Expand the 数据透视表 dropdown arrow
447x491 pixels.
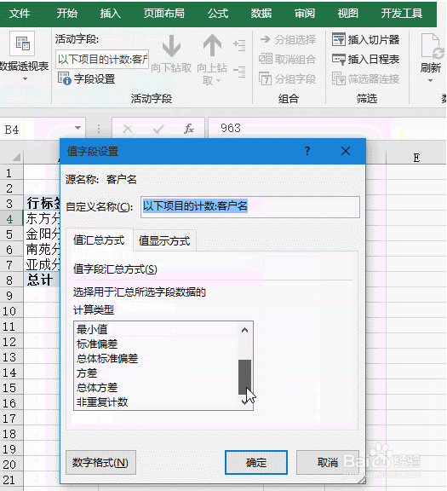tap(25, 79)
